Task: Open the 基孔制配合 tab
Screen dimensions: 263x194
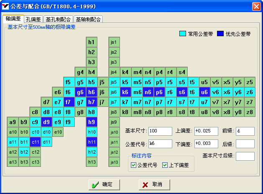Action: (58, 19)
